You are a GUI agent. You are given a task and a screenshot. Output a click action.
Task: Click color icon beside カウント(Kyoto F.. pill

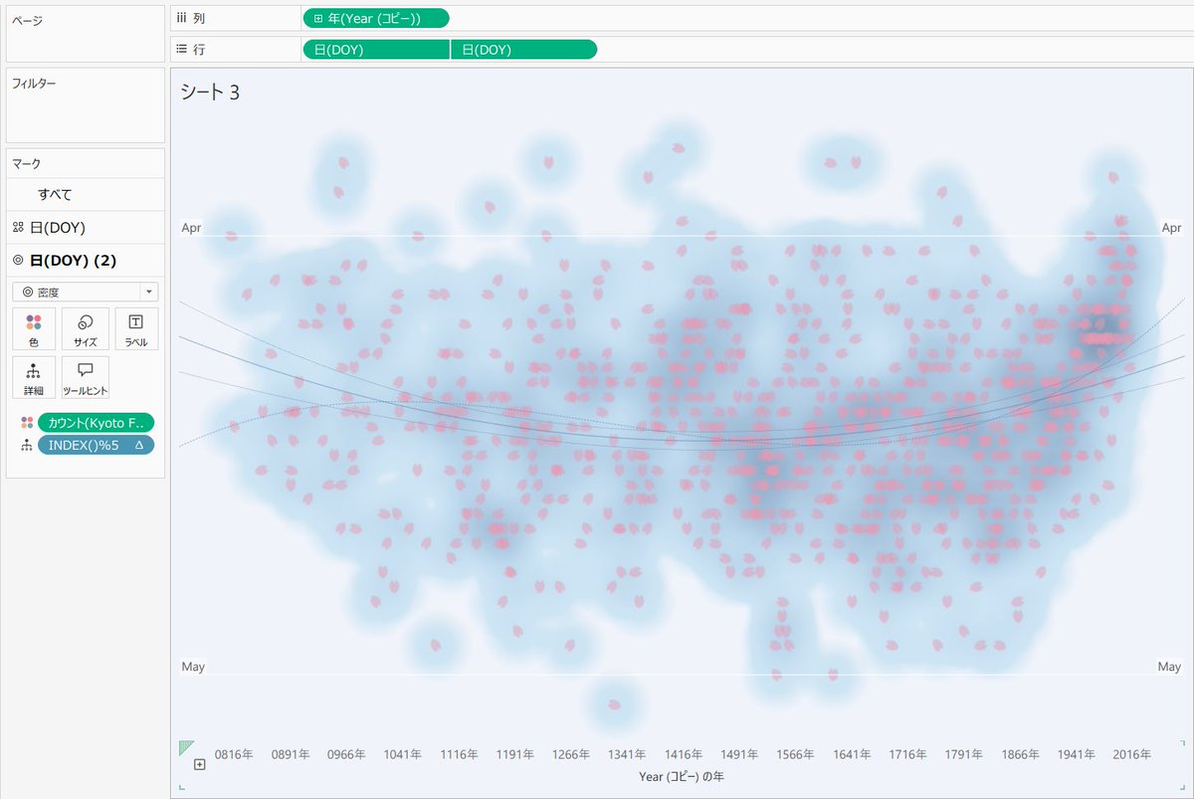tap(27, 422)
